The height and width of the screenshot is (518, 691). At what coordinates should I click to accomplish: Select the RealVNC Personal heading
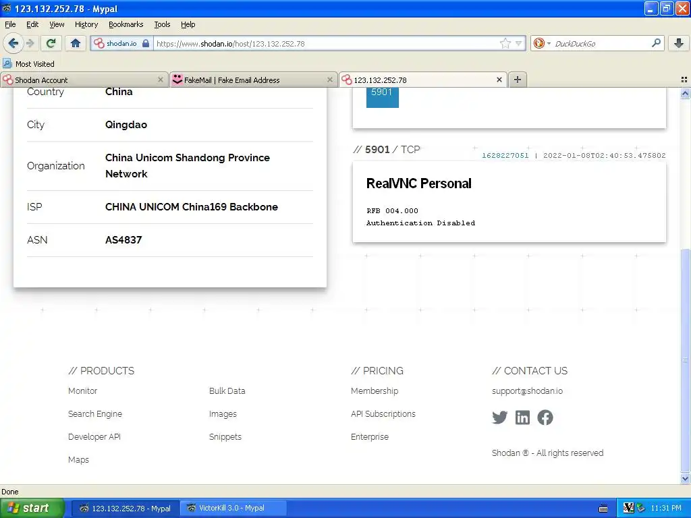(418, 183)
